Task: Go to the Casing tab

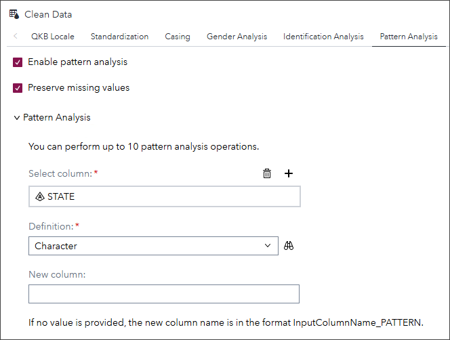Action: 178,37
